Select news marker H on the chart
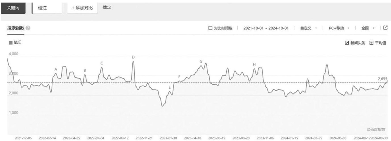 pyautogui.click(x=254, y=65)
